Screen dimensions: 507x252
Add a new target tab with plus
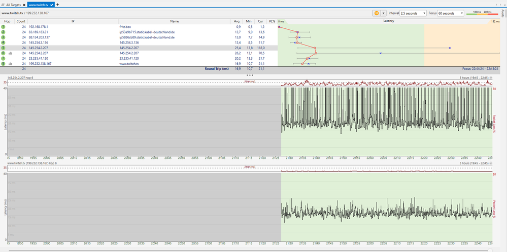[x=58, y=4]
